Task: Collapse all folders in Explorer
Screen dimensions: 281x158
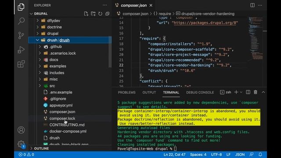Action: click(x=107, y=14)
